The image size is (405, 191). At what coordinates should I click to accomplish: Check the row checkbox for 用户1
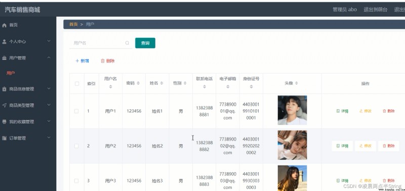[76, 111]
